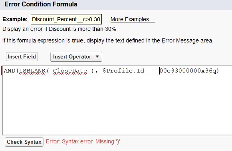Click inside the empty formula editor area
Screen dimensions: 232x151
click(117, 104)
